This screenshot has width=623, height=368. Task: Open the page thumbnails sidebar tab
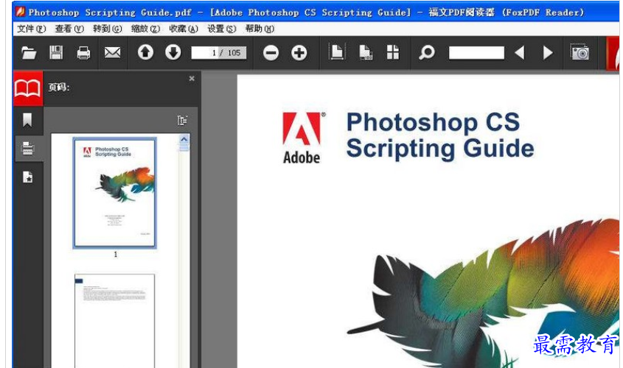tap(27, 149)
